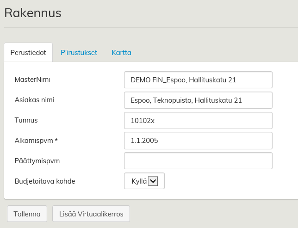
Task: Click the Tunnus label
Action: 26,120
